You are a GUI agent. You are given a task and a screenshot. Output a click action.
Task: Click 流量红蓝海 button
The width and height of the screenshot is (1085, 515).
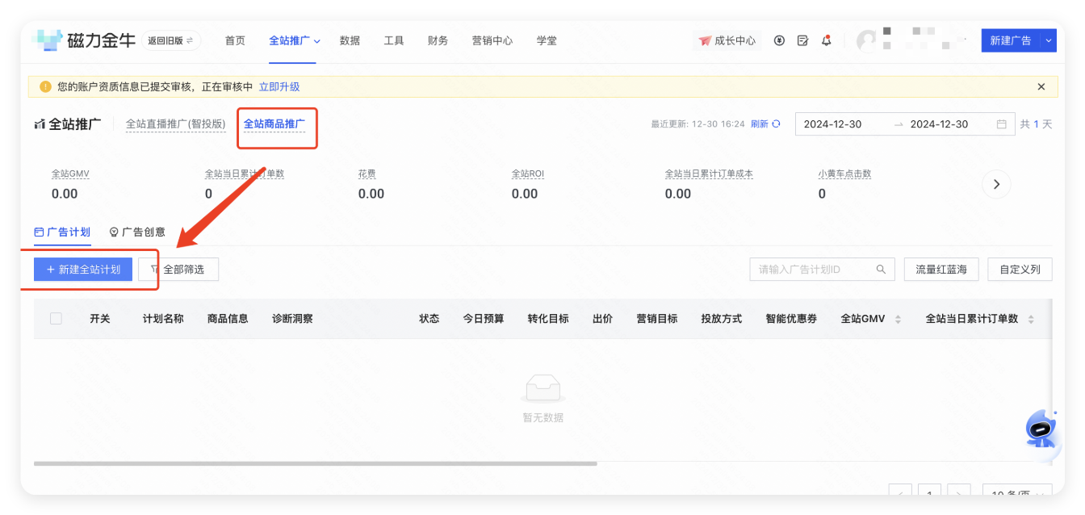941,270
